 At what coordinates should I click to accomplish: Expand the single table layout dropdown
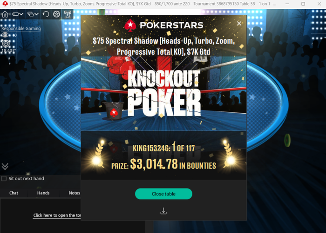pyautogui.click(x=18, y=14)
